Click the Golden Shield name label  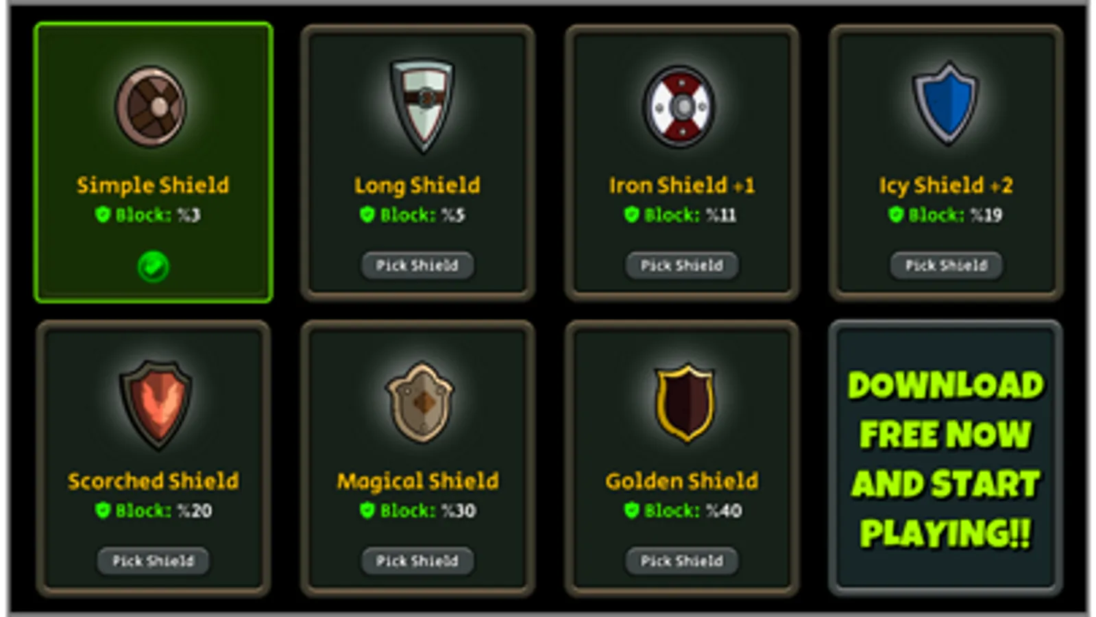tap(682, 481)
